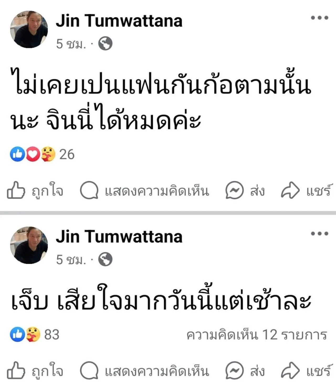Screen dimensions: 336x389
Task: Click the Jin Tumwattana name on second post
Action: (119, 236)
